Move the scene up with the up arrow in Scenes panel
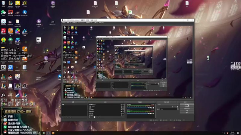241x135 pixels. pyautogui.click(x=68, y=117)
